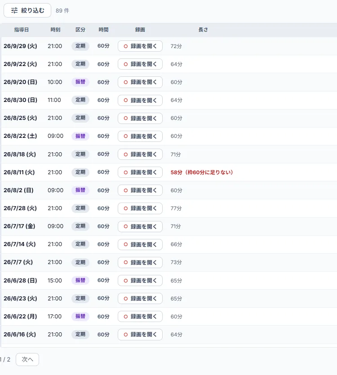Open recording for 26/6/28 (日)
Viewport: 337px width, 375px height.
click(140, 280)
